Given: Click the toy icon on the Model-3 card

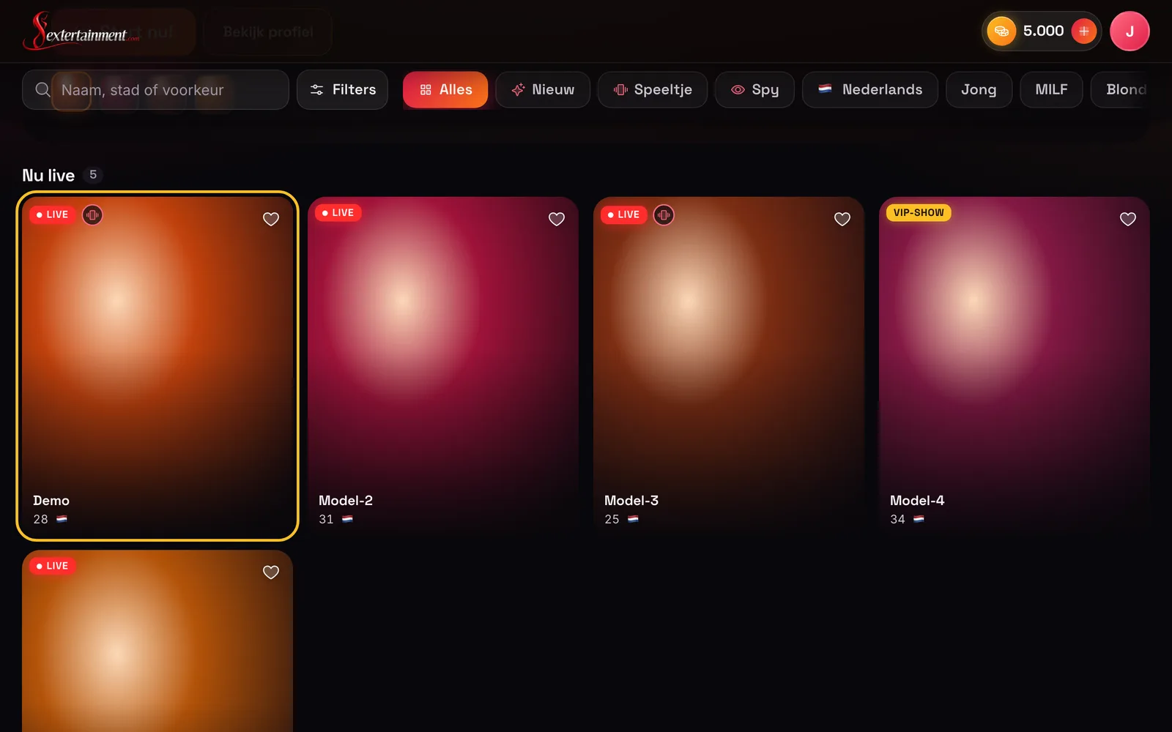Looking at the screenshot, I should pos(664,214).
